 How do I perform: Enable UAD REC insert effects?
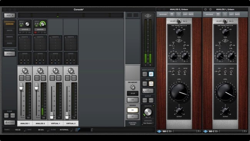(145, 74)
